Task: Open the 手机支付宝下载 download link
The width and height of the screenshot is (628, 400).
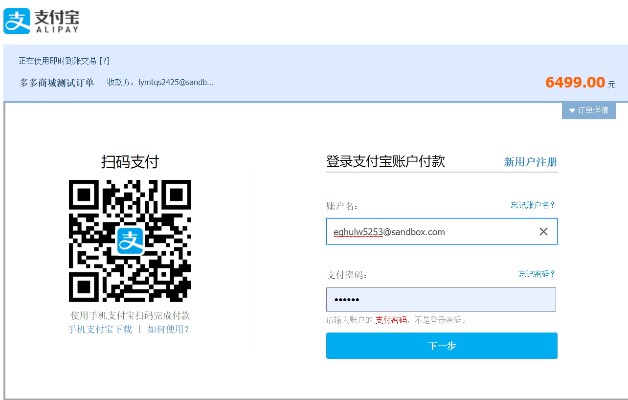Action: pos(99,330)
